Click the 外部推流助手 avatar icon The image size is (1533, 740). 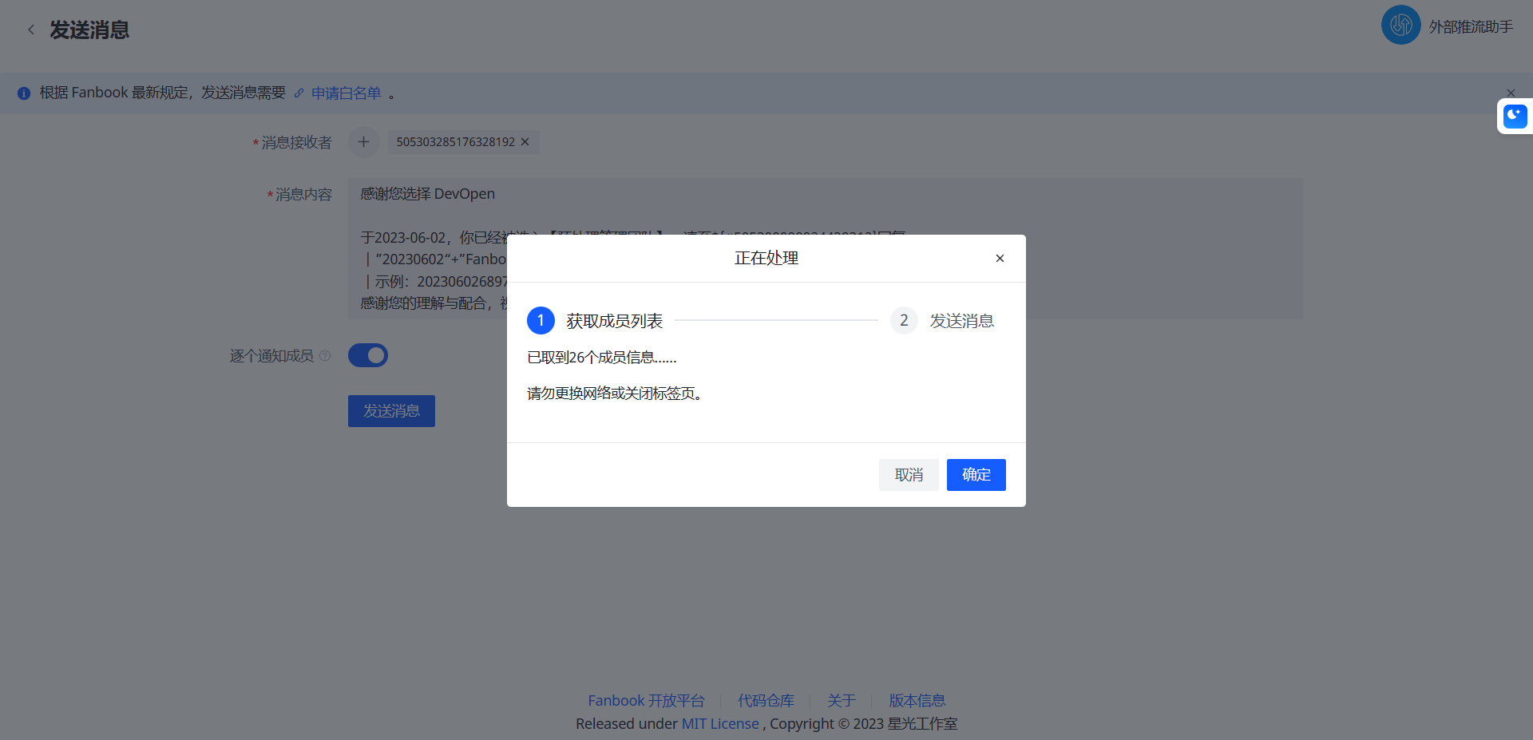[x=1400, y=25]
